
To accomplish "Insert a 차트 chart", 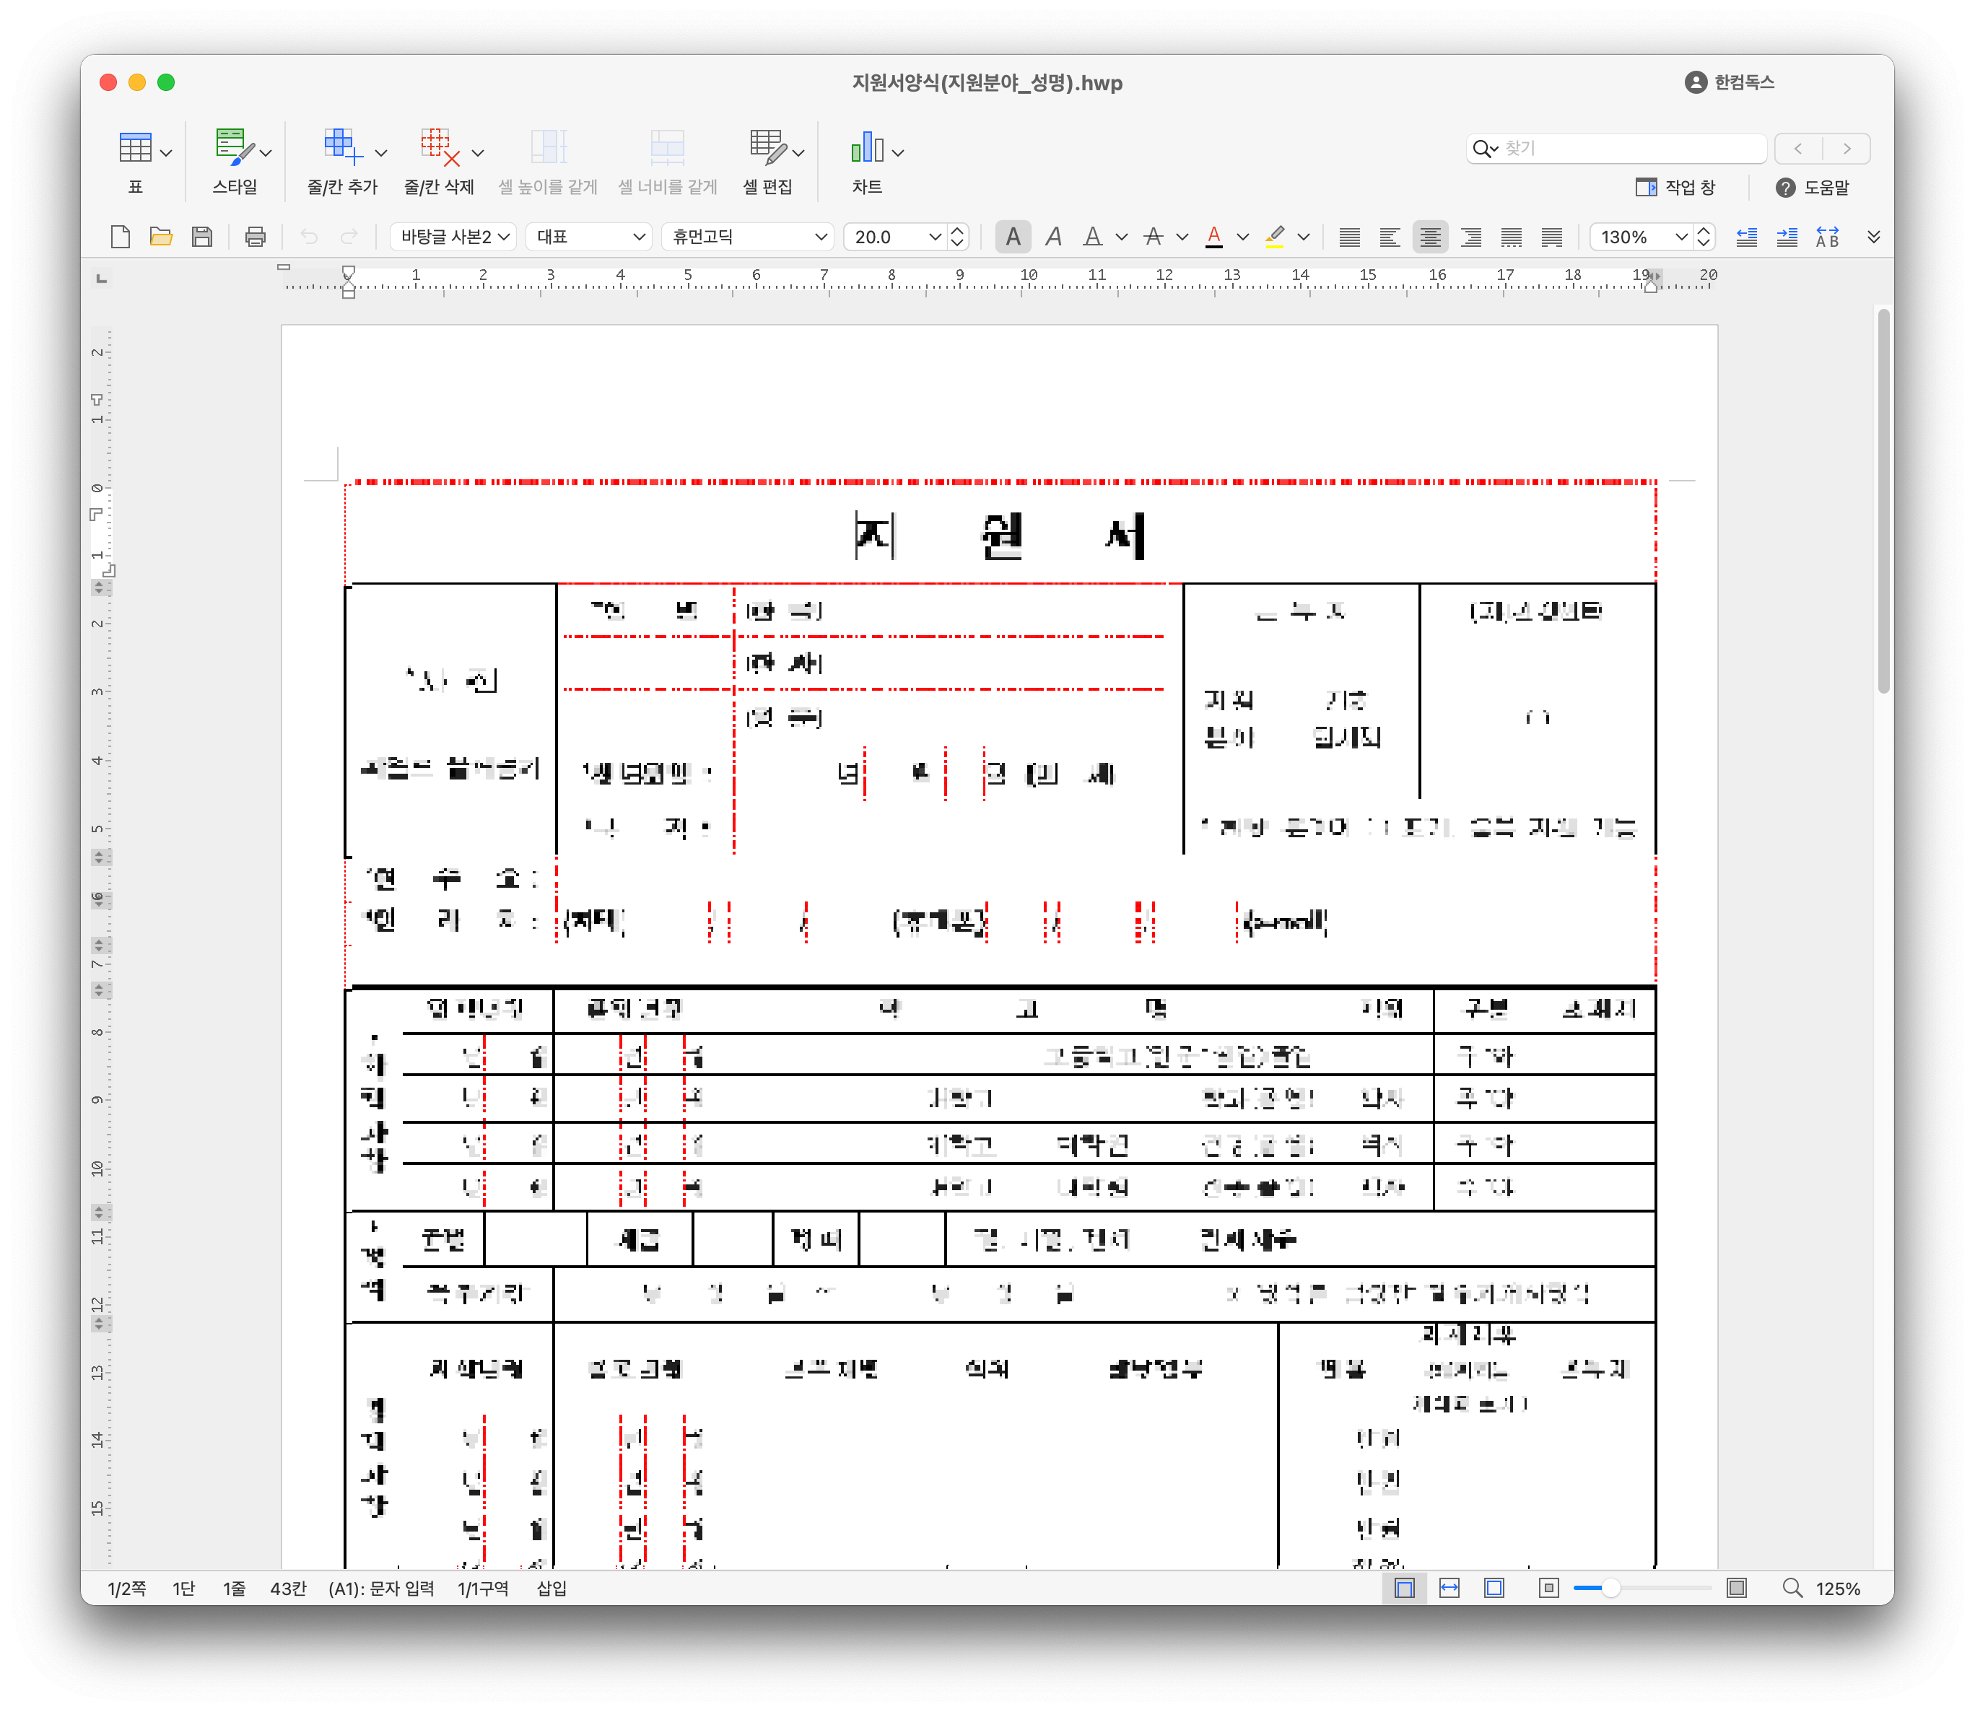I will (867, 148).
